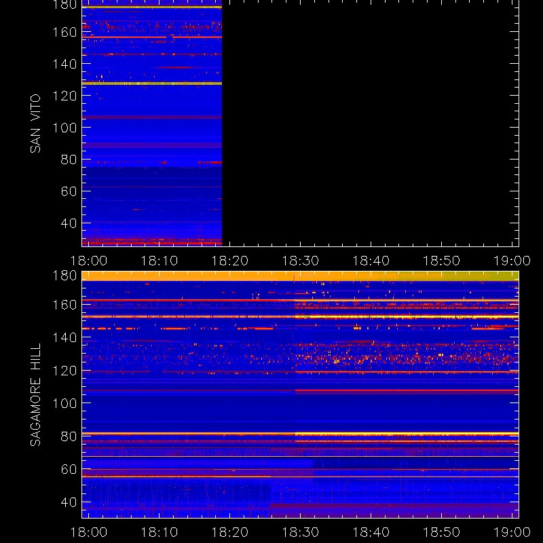Click the 100 tick label on the Sagamore Hill plot
The width and height of the screenshot is (543, 543).
pyautogui.click(x=64, y=403)
